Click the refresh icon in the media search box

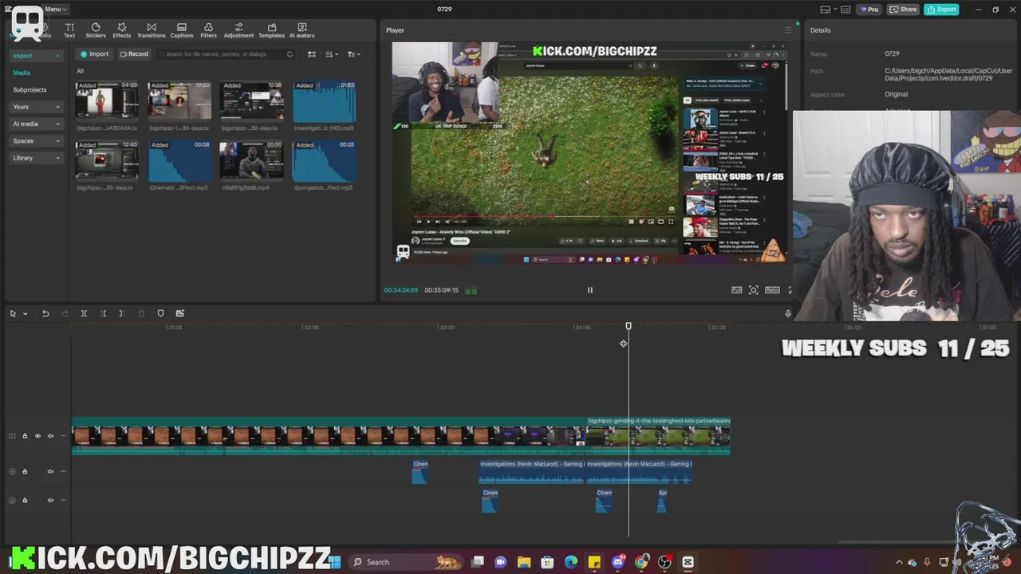pos(290,54)
